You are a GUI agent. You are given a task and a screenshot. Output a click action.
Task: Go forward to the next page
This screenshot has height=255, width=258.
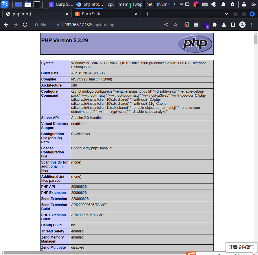[16, 25]
